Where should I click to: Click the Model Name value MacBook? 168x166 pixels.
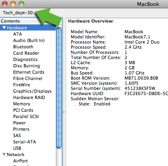tap(134, 32)
